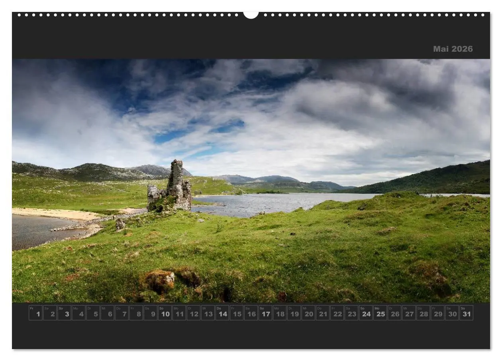Select May 2 marked Sa
Viewport: 502px width, 361px height.
pyautogui.click(x=50, y=314)
